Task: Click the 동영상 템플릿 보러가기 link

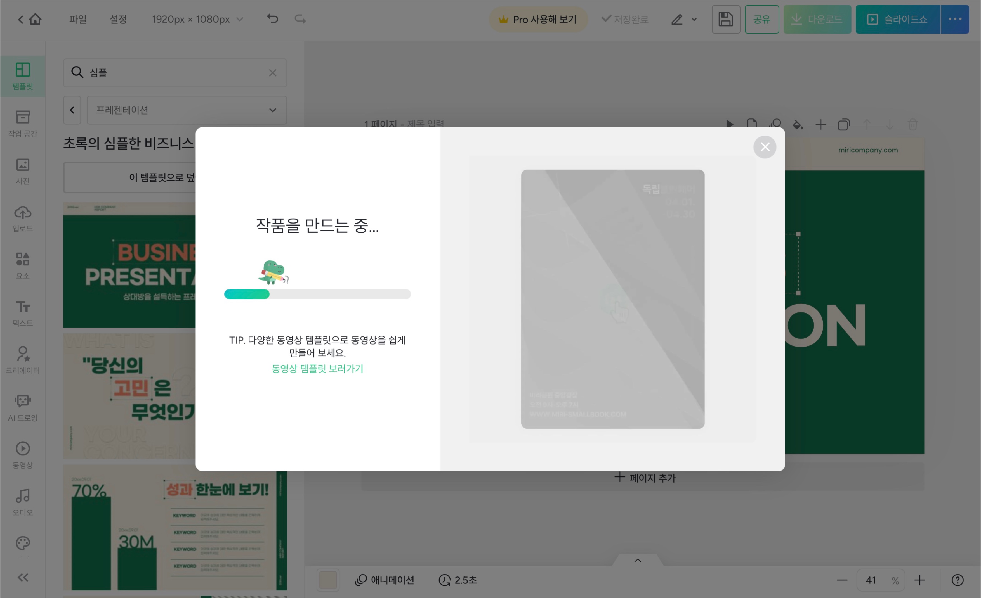Action: tap(317, 368)
